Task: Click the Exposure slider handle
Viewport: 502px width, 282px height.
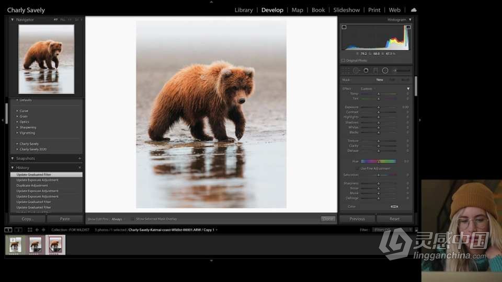Action: [379, 107]
